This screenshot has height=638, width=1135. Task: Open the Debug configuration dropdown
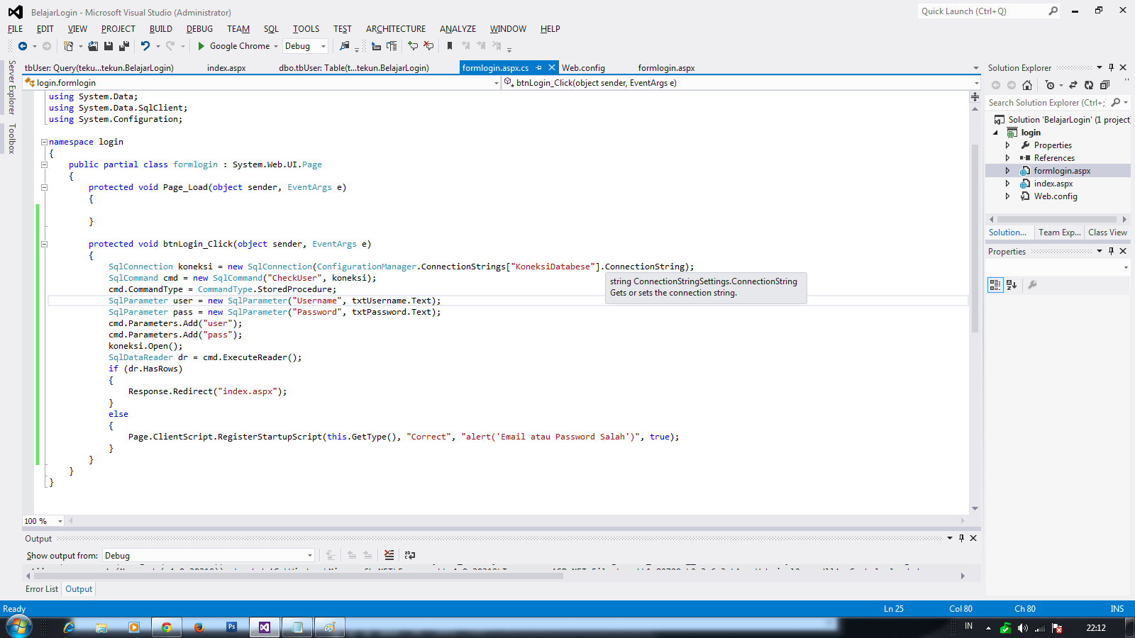click(323, 46)
